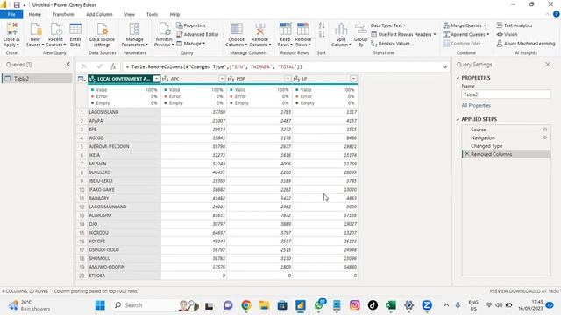Open the Help question mark icon

(x=556, y=14)
